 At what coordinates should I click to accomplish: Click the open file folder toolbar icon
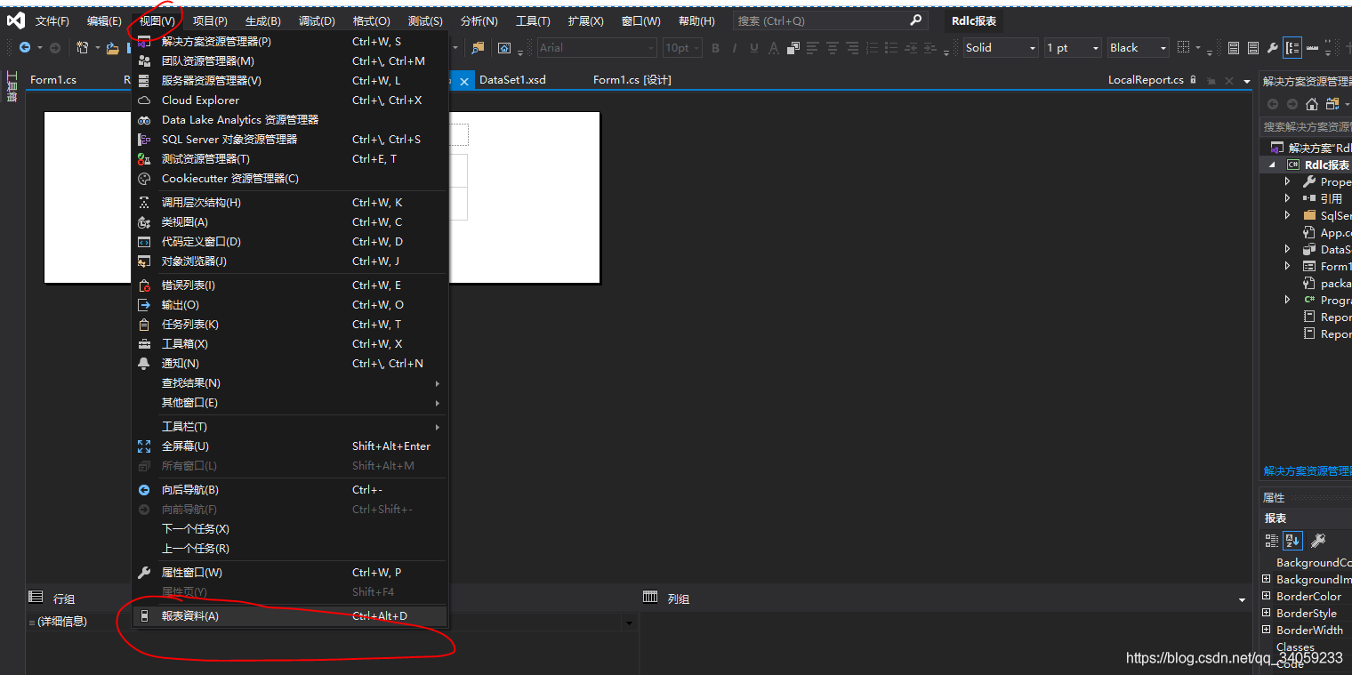(x=112, y=48)
